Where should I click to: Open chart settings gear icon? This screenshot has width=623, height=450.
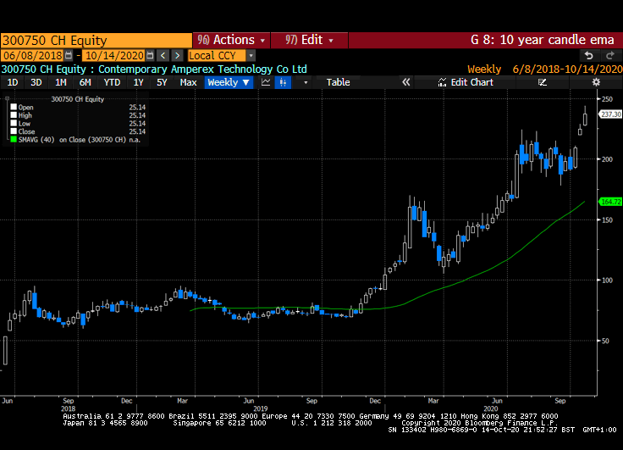(596, 82)
